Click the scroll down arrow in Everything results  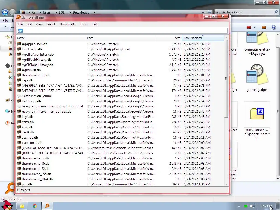[226, 184]
